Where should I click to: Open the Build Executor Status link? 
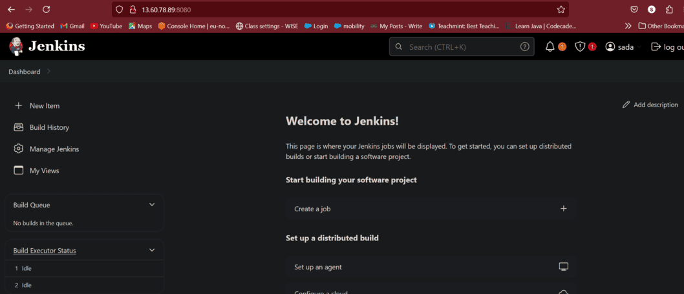click(45, 251)
